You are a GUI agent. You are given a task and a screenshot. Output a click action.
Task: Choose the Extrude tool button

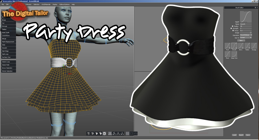[x=9, y=26]
